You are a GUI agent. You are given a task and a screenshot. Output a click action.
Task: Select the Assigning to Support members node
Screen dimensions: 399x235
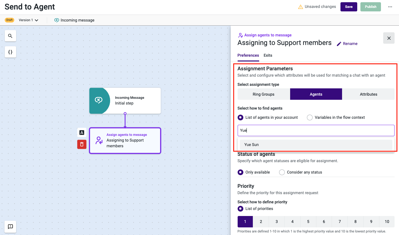point(125,141)
